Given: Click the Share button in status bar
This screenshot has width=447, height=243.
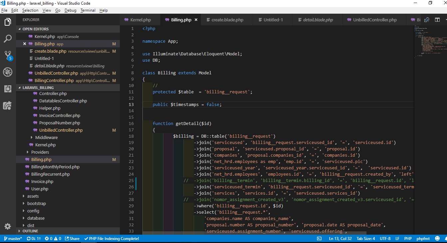Looking at the screenshot, I should point(72,239).
